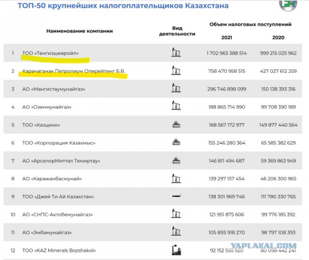Click the value 59 369 863 949
The image size is (309, 260).
coord(278,161)
